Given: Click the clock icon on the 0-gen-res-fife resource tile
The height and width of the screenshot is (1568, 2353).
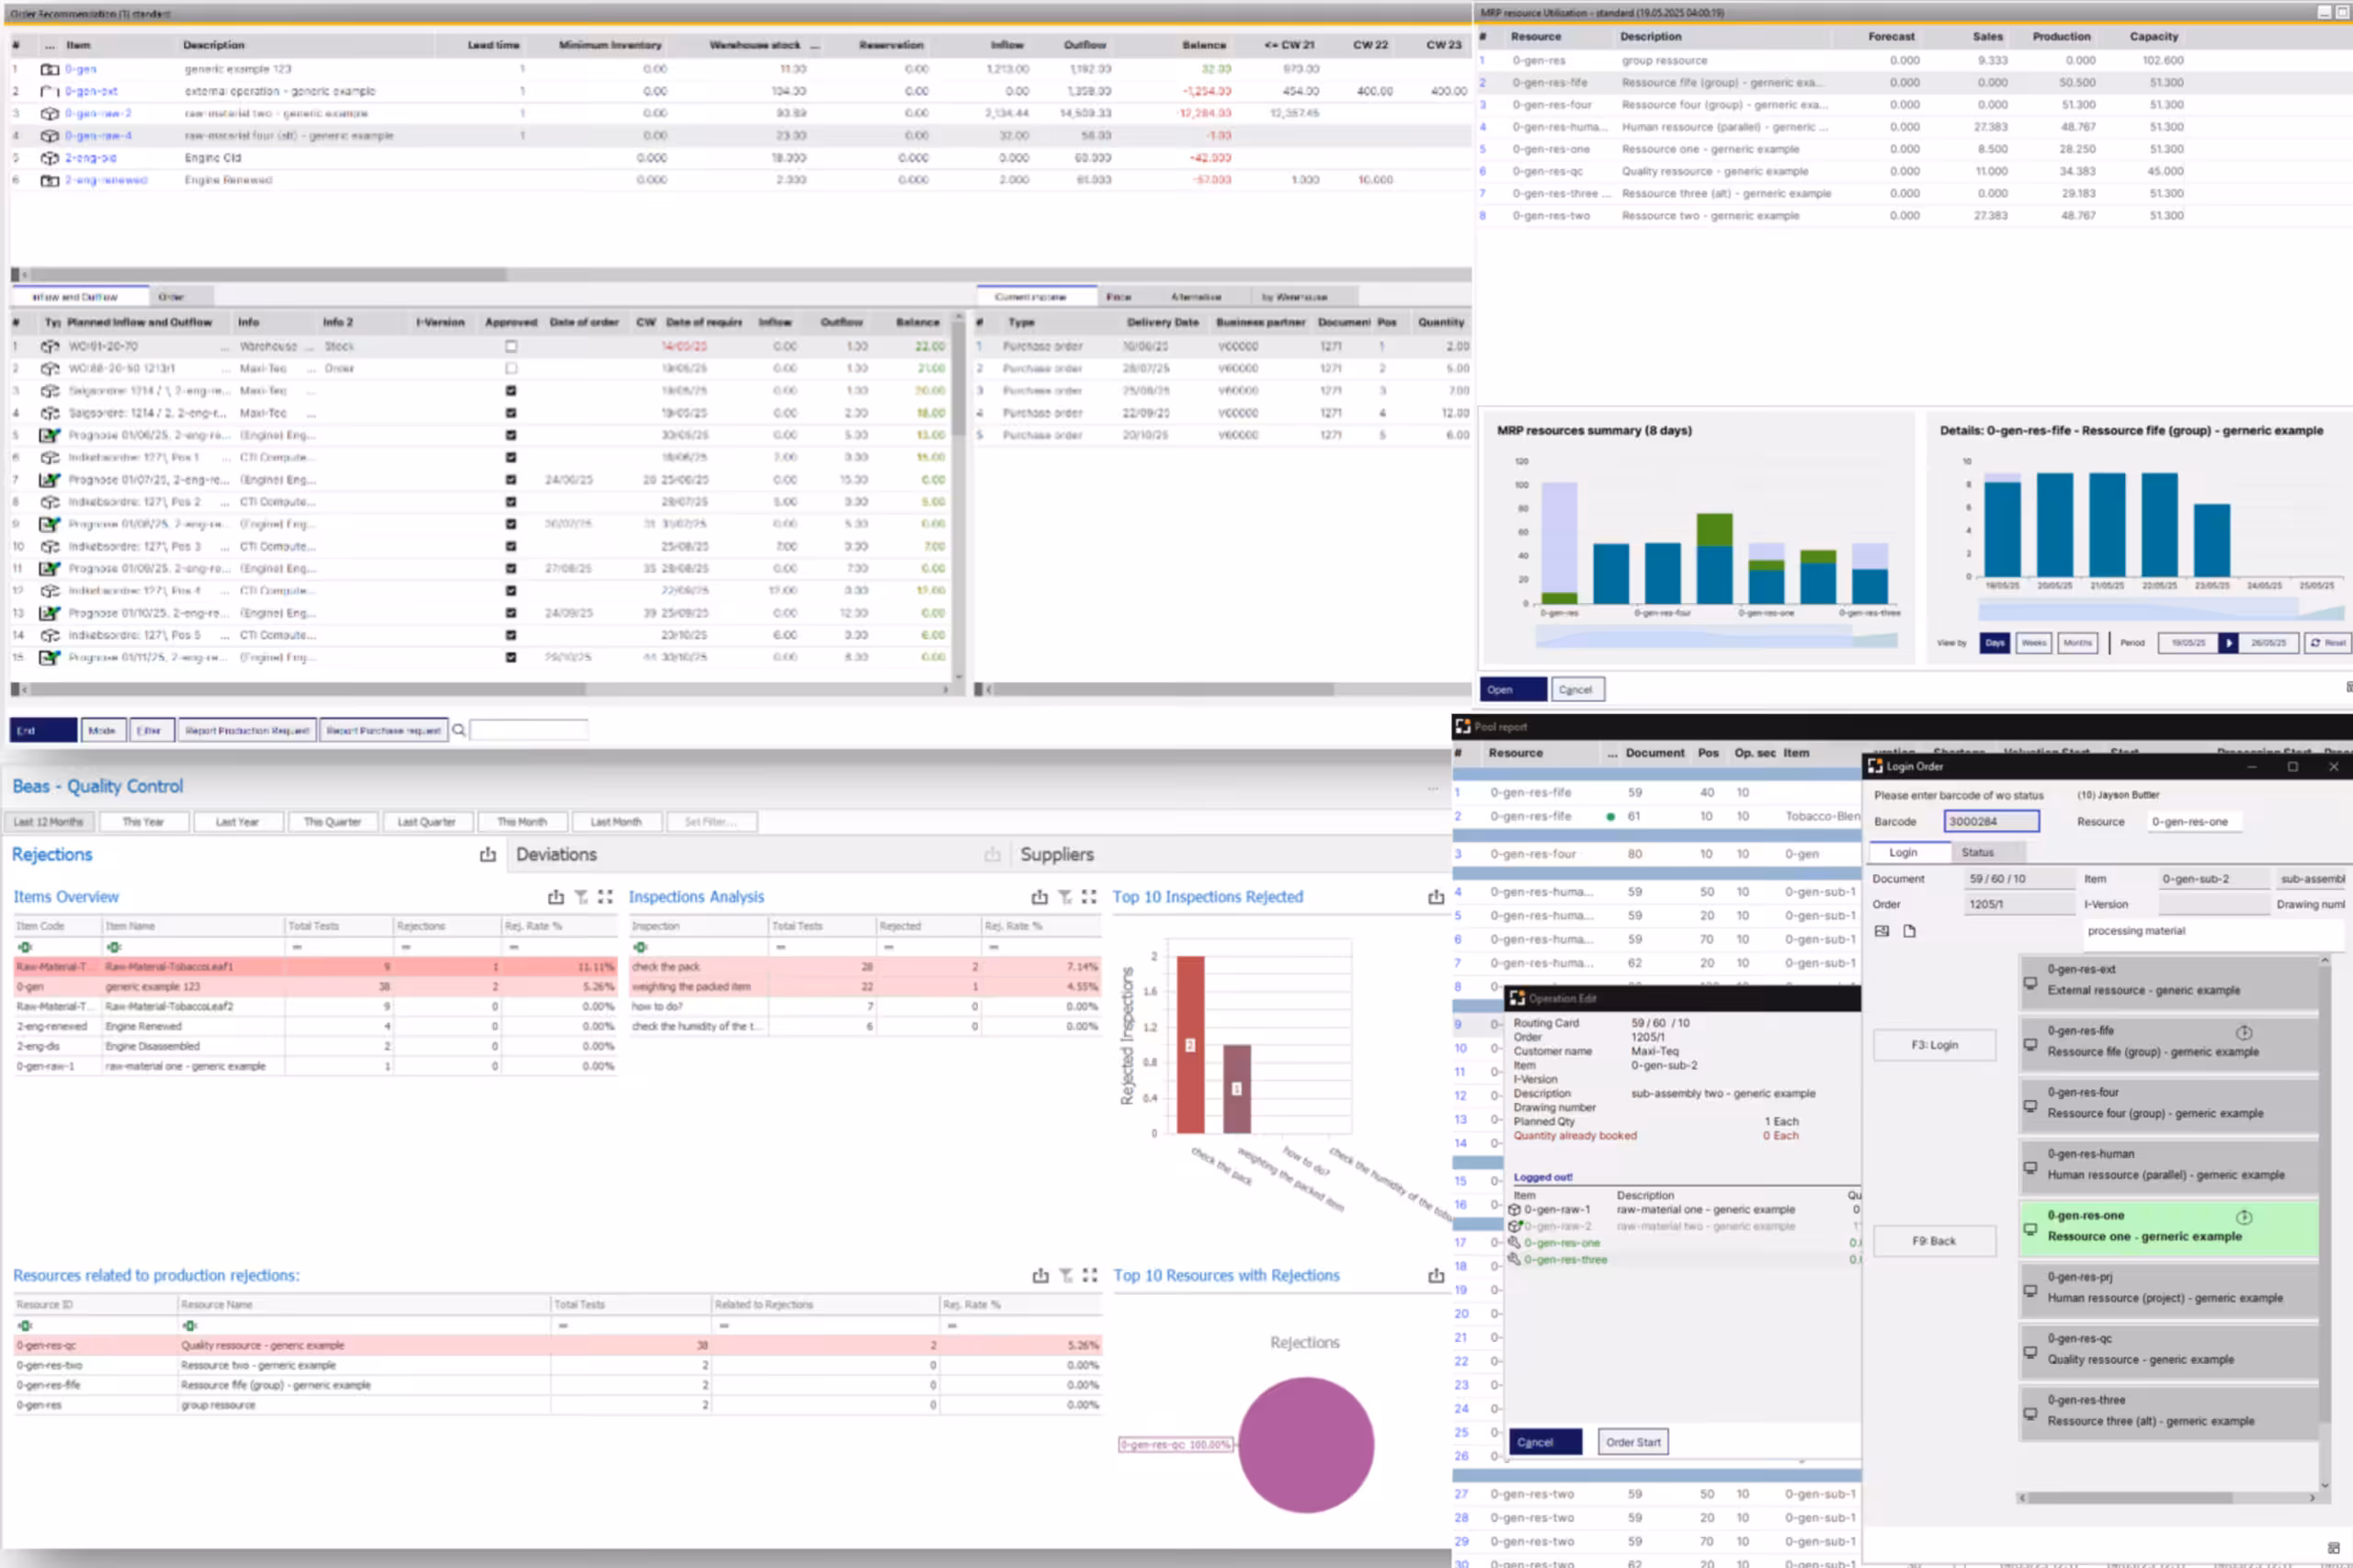Looking at the screenshot, I should (2243, 1032).
